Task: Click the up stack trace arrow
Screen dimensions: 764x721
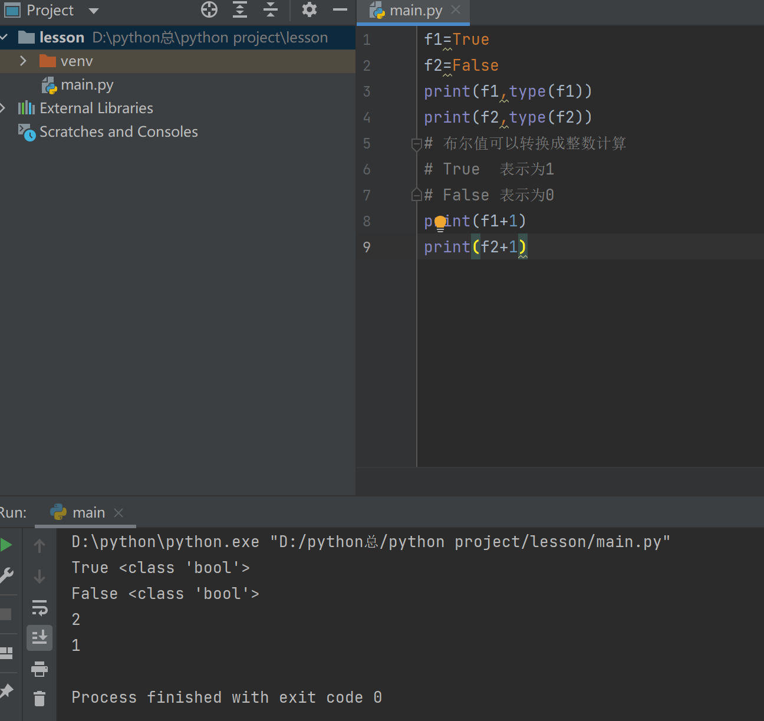Action: coord(39,545)
